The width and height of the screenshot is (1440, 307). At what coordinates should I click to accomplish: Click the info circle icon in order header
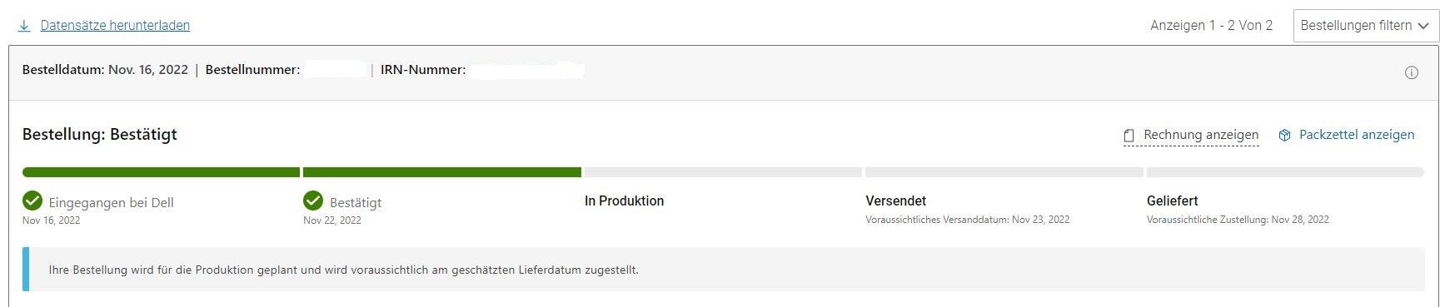[1411, 72]
